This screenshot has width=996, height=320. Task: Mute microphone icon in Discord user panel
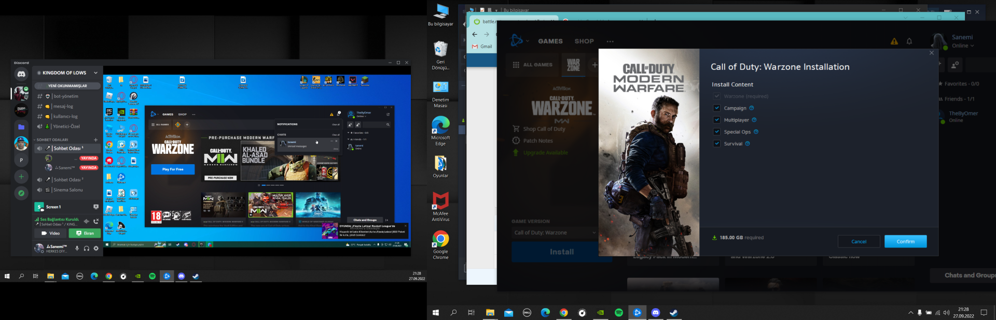tap(77, 249)
